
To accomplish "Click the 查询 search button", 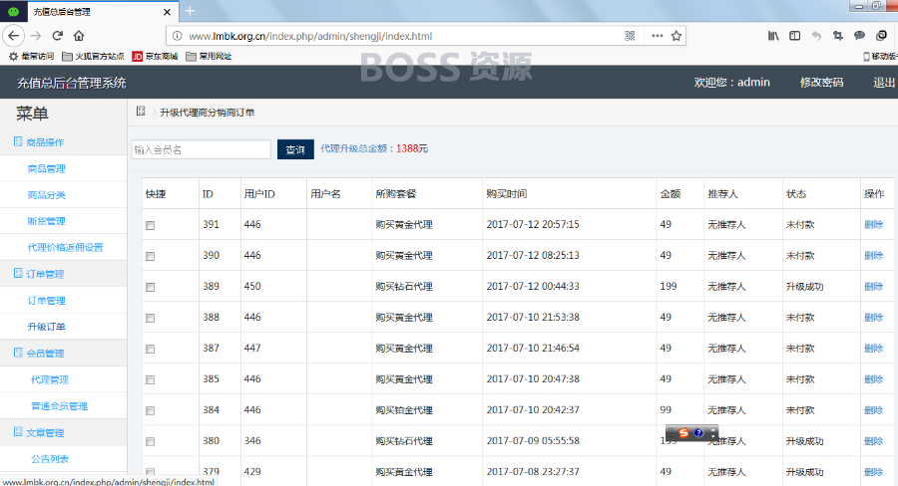I will click(x=295, y=149).
